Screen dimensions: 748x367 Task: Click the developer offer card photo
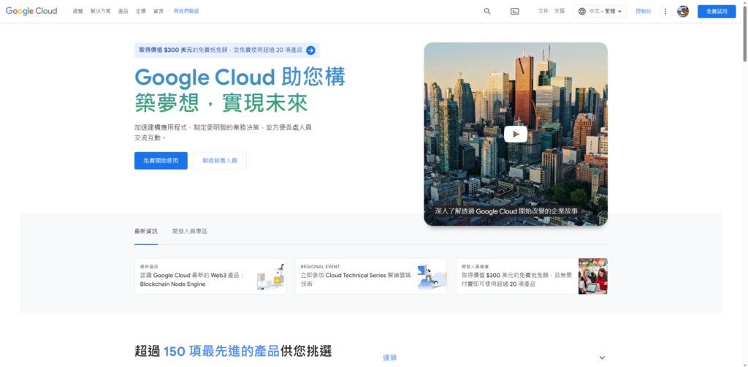pyautogui.click(x=593, y=276)
